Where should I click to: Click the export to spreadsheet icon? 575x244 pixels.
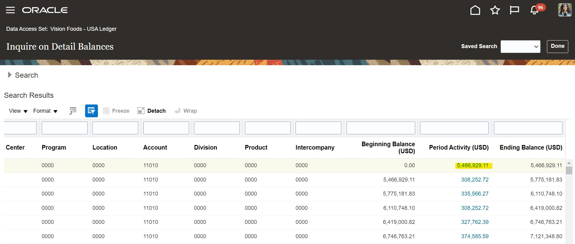(73, 111)
